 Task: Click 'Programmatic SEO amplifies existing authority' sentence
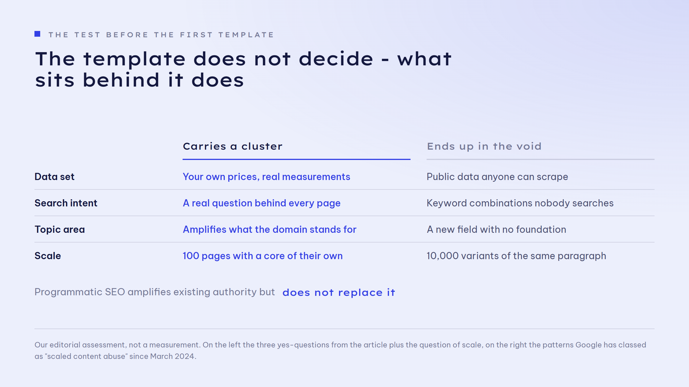point(155,292)
